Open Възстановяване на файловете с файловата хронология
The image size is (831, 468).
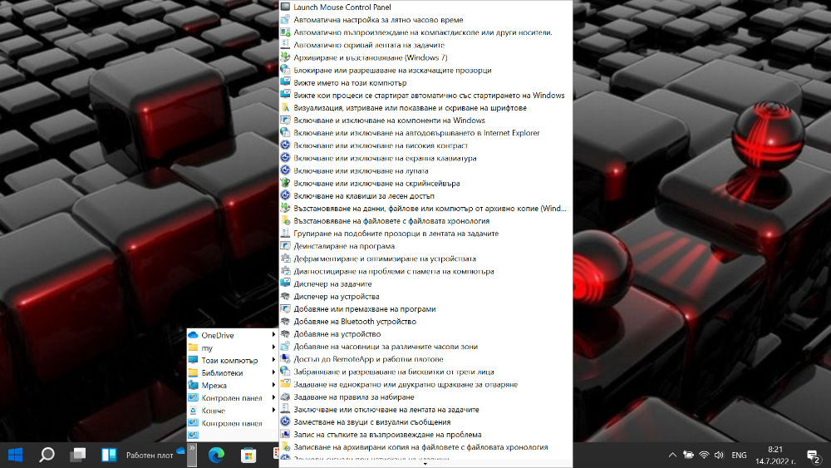(426, 221)
